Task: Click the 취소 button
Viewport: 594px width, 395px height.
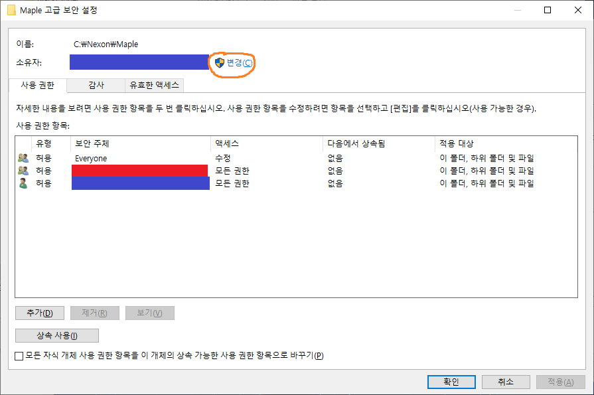Action: pyautogui.click(x=506, y=382)
